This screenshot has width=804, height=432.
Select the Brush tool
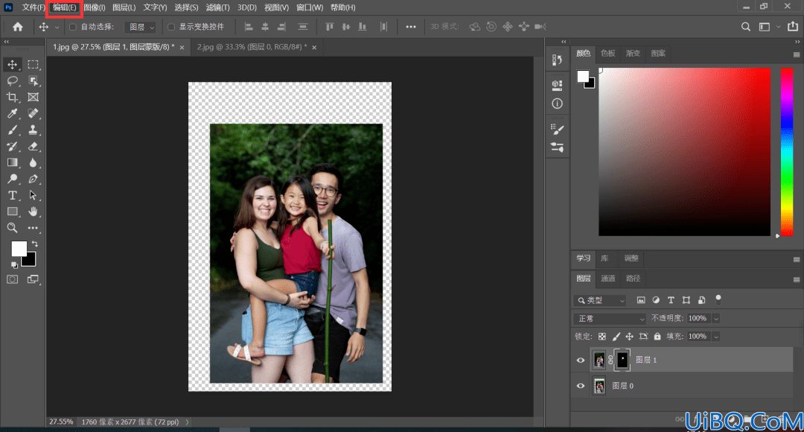coord(13,130)
